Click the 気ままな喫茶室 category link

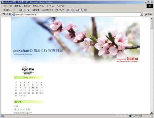23,113
